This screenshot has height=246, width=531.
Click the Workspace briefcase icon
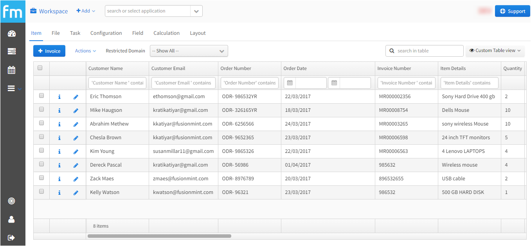(x=33, y=11)
